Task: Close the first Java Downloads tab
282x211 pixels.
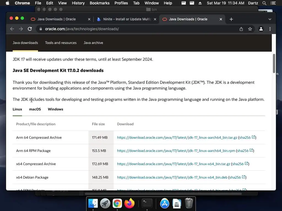Action: point(89,19)
